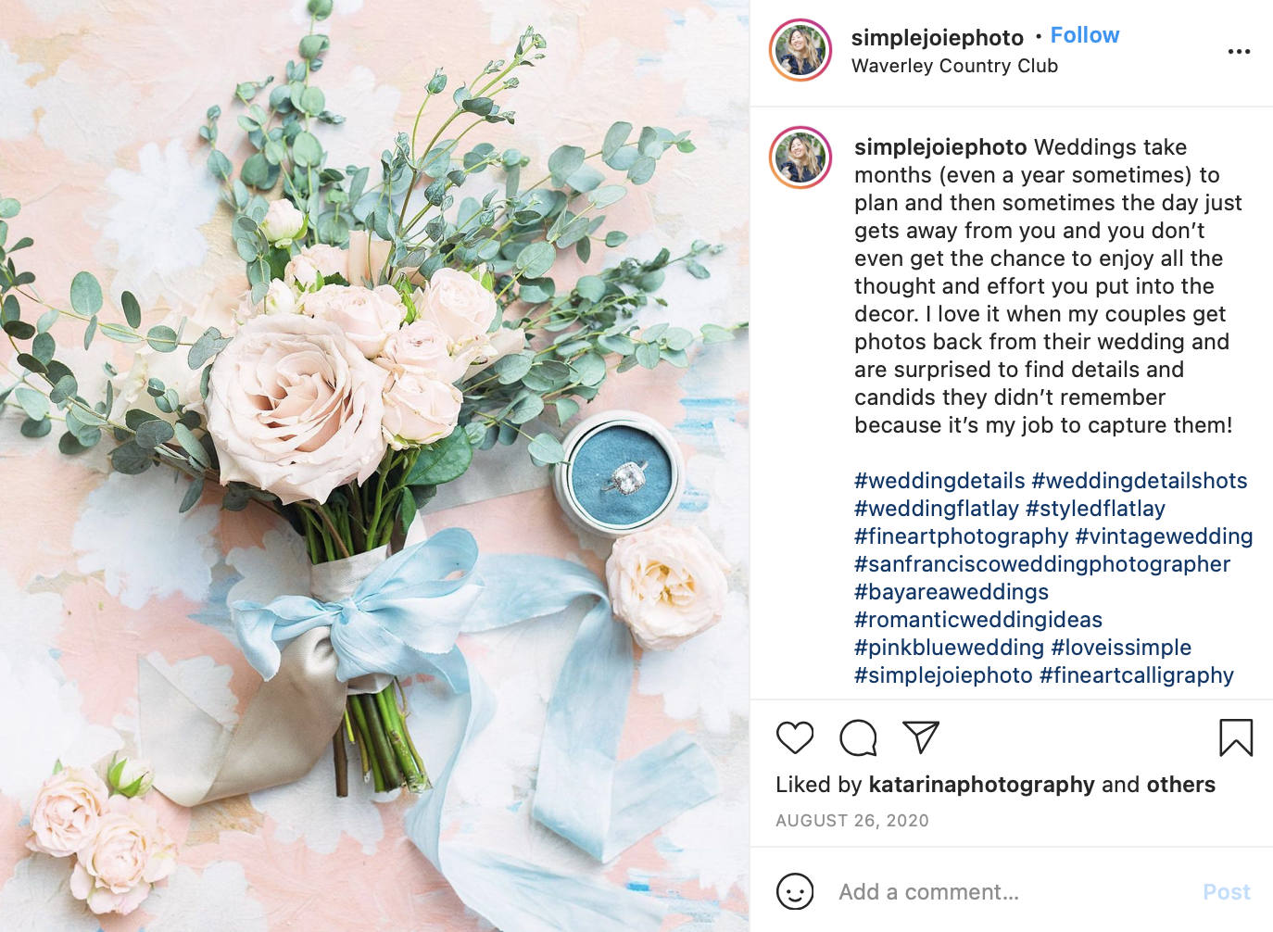
Task: Open the #fineartcalligraphy hashtag
Action: 1137,675
